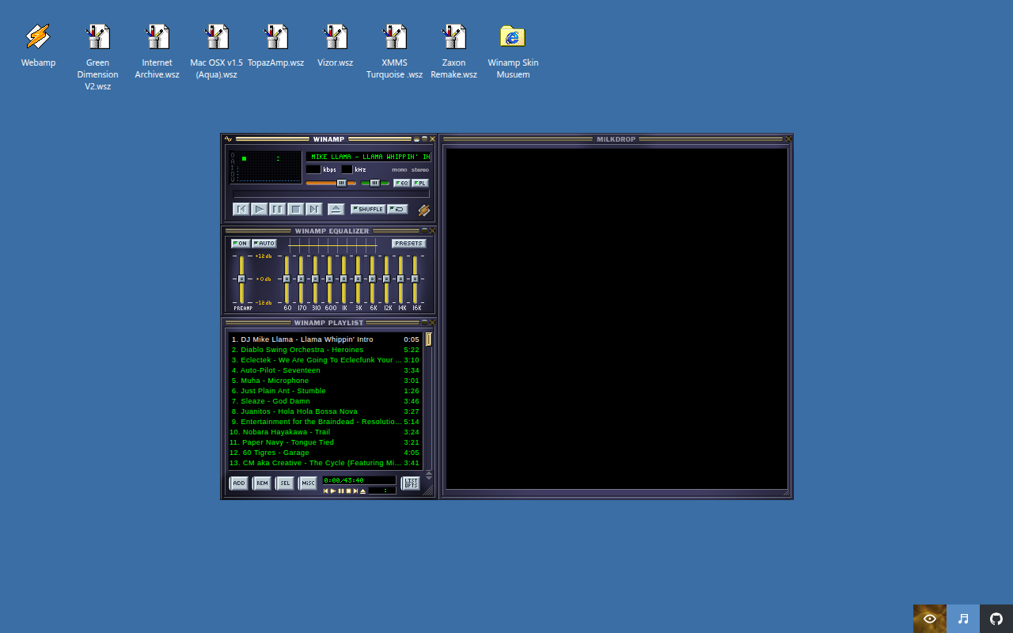Image resolution: width=1013 pixels, height=633 pixels.
Task: Open the playlist MISC menu
Action: 308,483
